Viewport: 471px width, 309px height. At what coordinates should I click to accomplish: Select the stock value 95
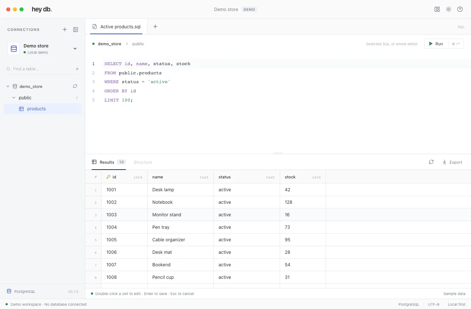[x=303, y=240]
